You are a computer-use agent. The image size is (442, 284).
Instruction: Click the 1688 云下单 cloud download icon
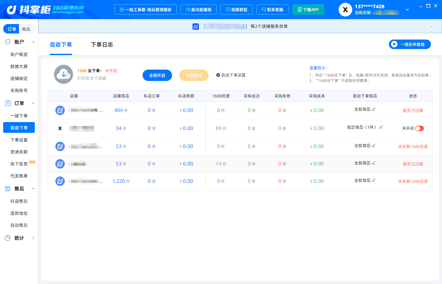(x=64, y=74)
